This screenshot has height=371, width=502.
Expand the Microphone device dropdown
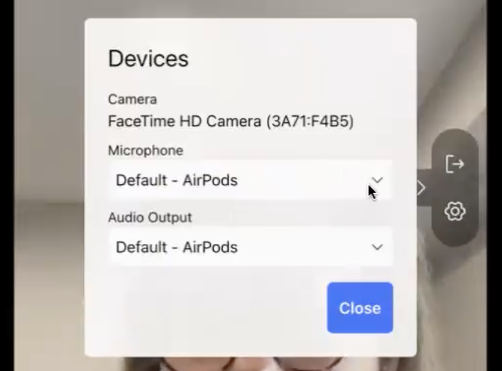[x=250, y=180]
